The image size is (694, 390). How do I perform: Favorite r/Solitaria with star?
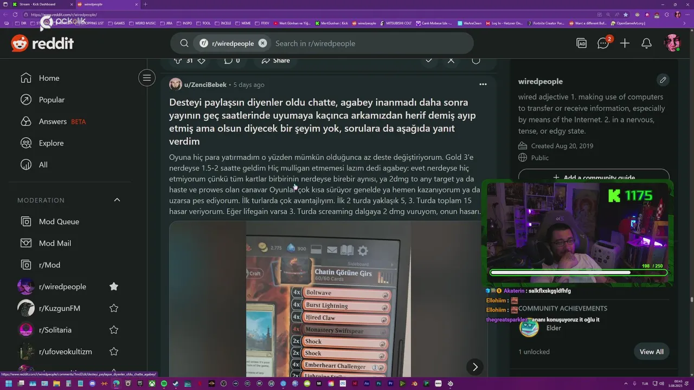point(114,330)
